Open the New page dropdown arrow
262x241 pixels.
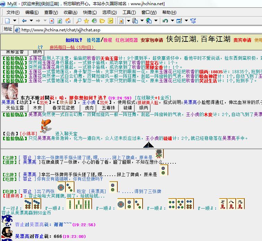[x=15, y=21]
